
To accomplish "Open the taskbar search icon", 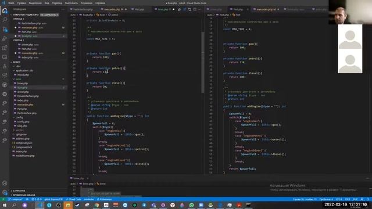I will coord(14,205).
